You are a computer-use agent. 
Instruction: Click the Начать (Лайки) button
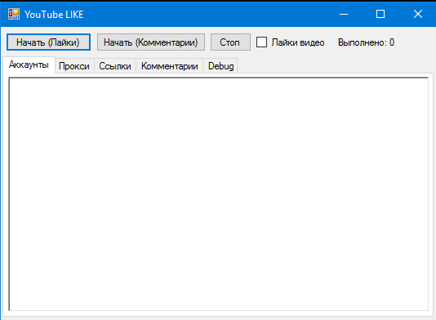[48, 42]
